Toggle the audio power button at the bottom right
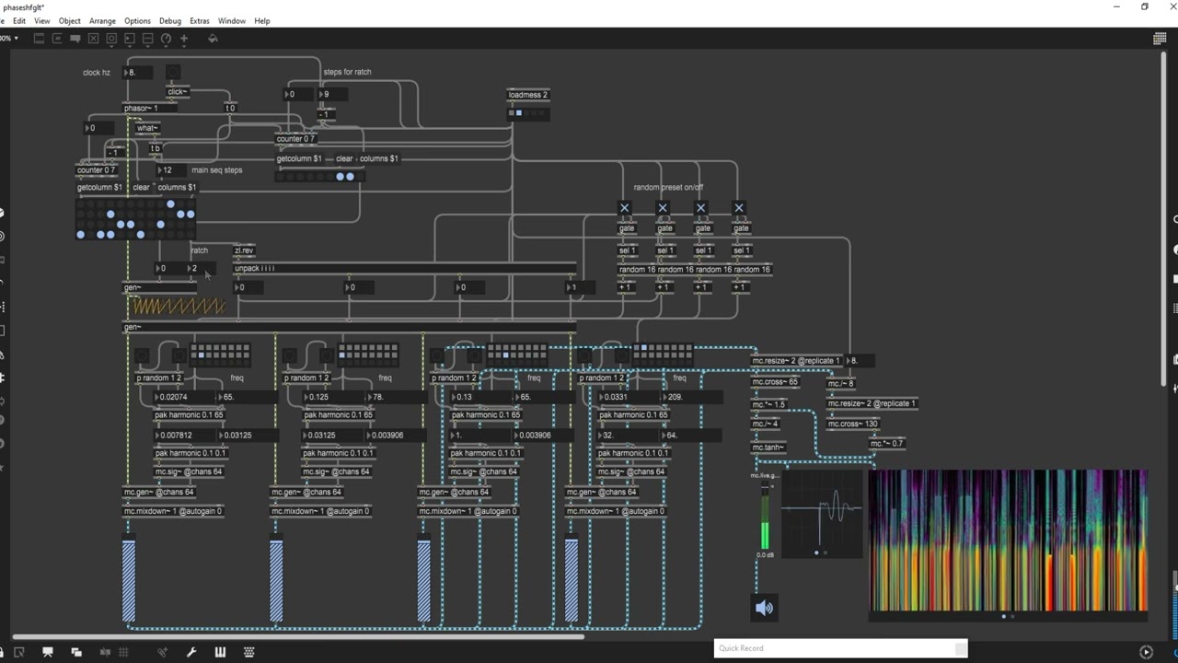The height and width of the screenshot is (663, 1178). tap(1146, 652)
